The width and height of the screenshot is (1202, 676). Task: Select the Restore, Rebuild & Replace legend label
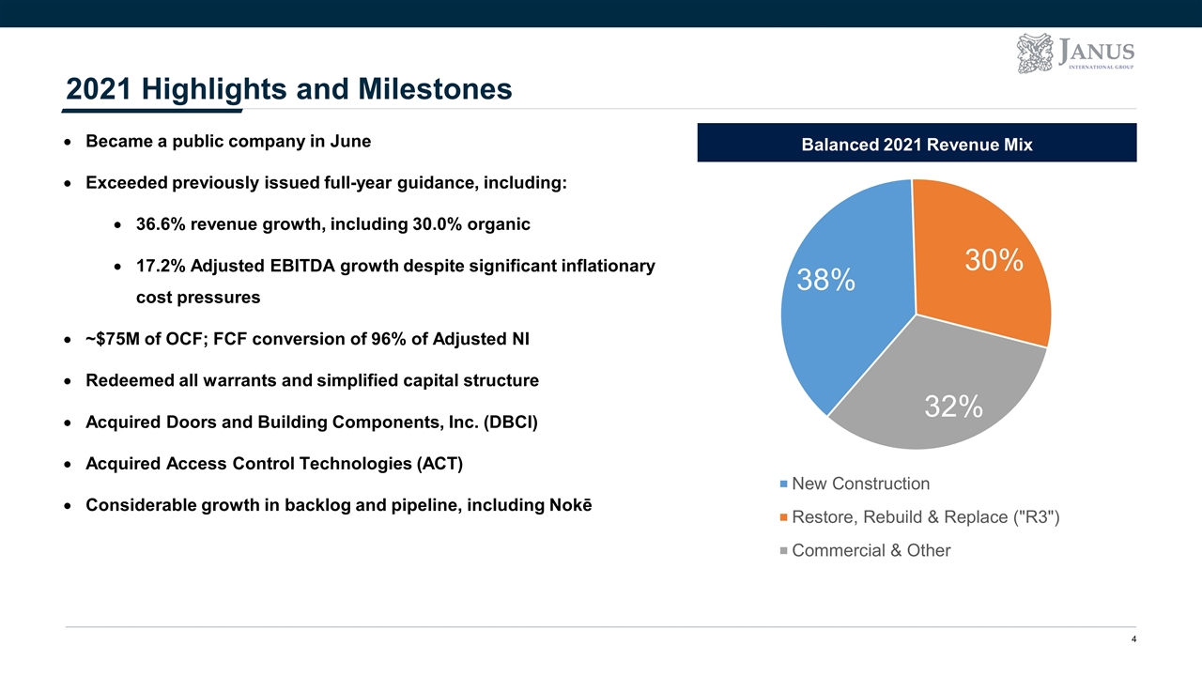coord(926,517)
